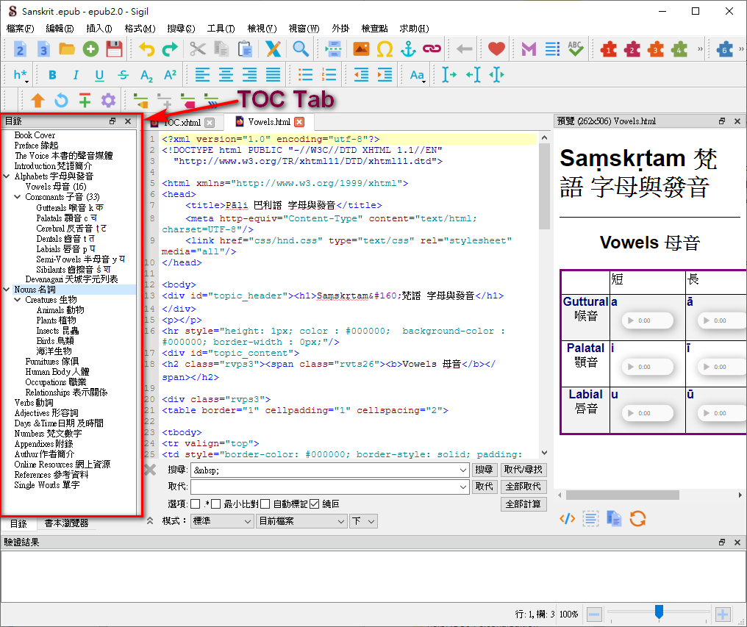The width and height of the screenshot is (747, 627).
Task: Center align text icon
Action: [x=226, y=75]
